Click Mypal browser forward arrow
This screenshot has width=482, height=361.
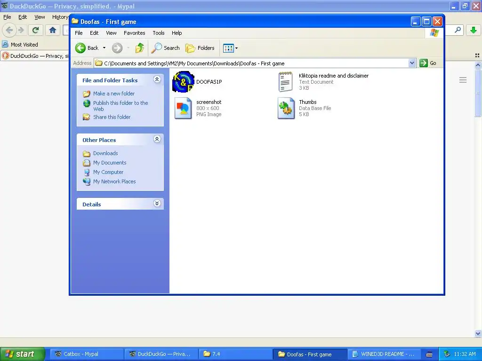pyautogui.click(x=21, y=30)
